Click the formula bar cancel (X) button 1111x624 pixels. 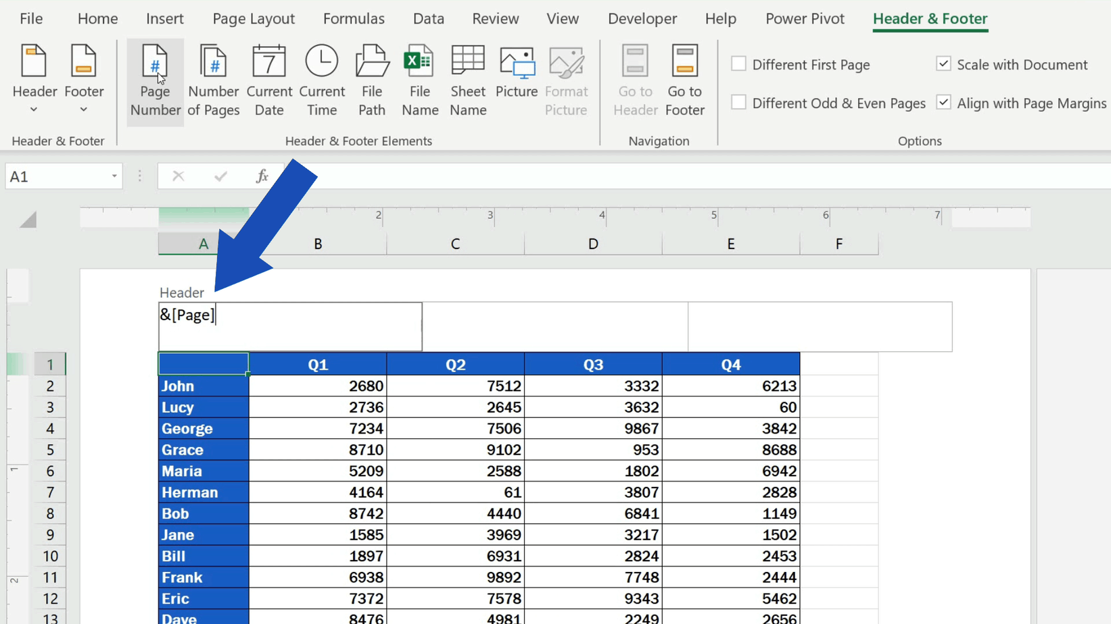[179, 176]
